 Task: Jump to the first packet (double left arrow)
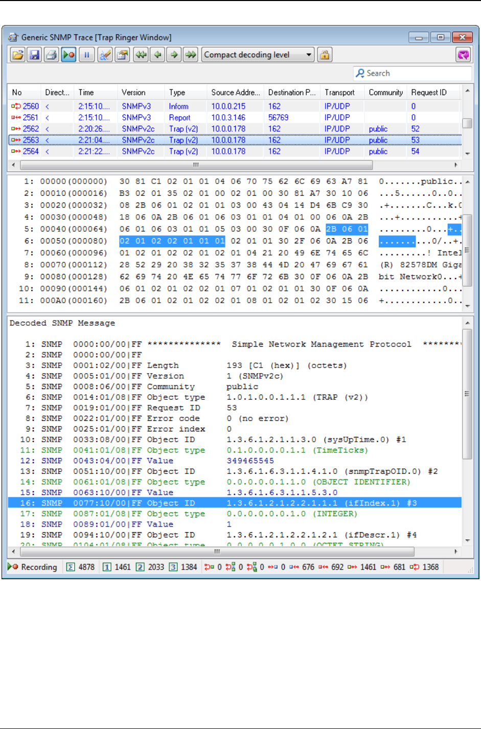[x=141, y=55]
